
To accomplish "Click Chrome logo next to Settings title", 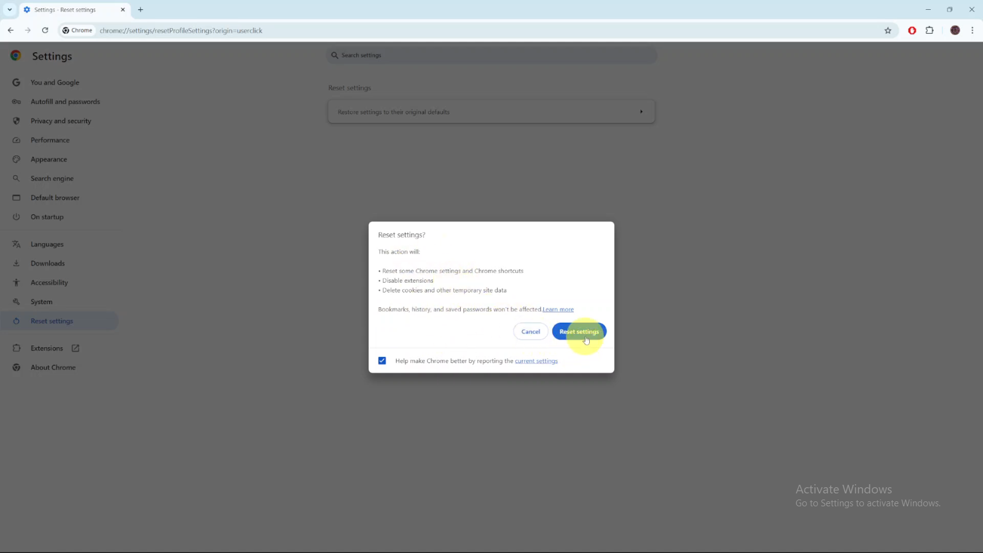I will [16, 55].
